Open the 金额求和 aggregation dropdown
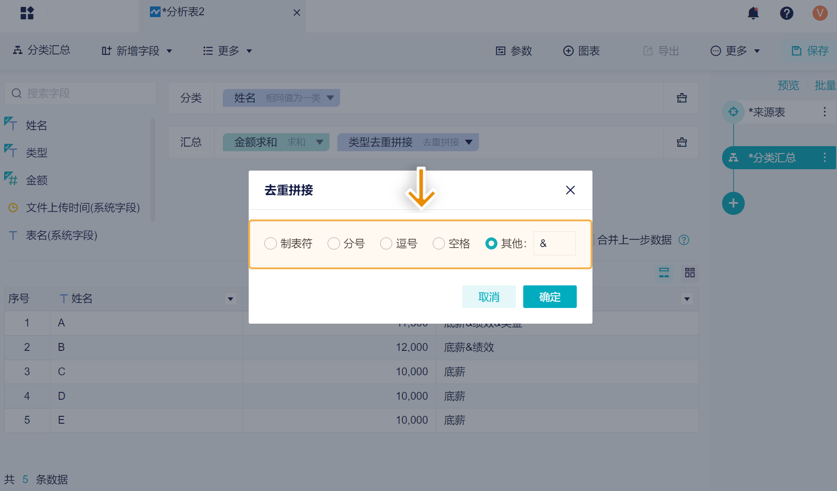The image size is (837, 491). click(x=319, y=142)
